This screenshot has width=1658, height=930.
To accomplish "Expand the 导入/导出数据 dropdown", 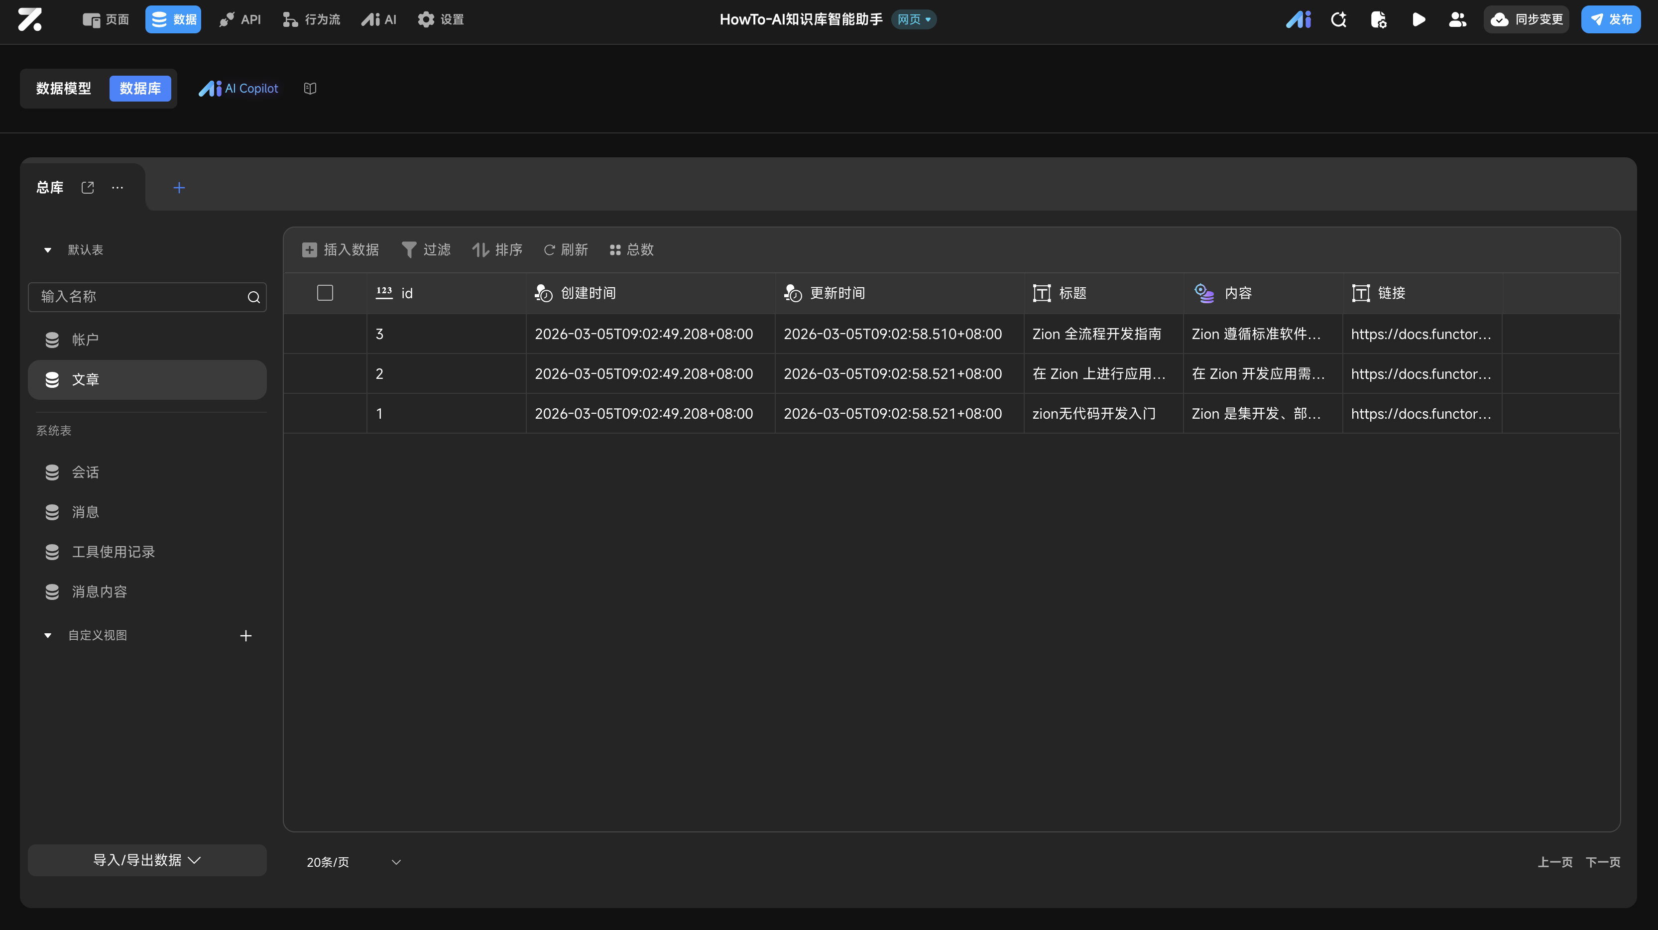I will pyautogui.click(x=147, y=860).
